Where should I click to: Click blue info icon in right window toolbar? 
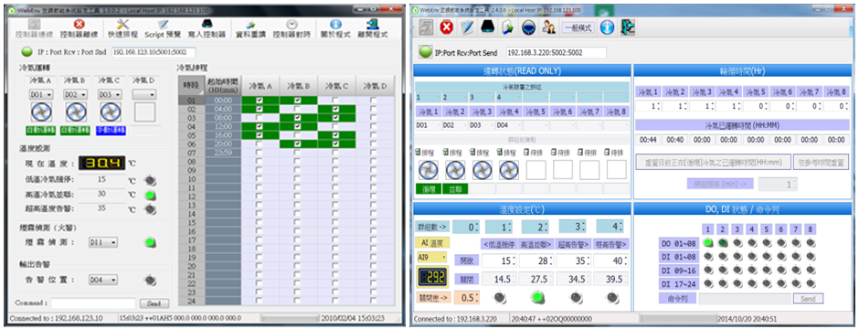(607, 27)
